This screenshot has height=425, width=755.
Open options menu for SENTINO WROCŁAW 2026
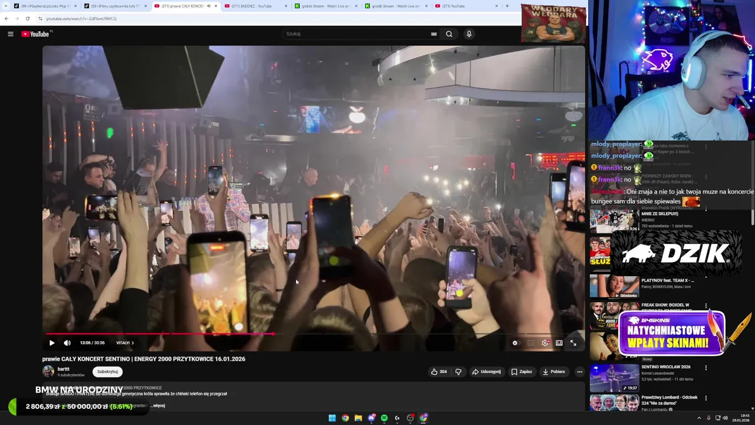pyautogui.click(x=706, y=368)
